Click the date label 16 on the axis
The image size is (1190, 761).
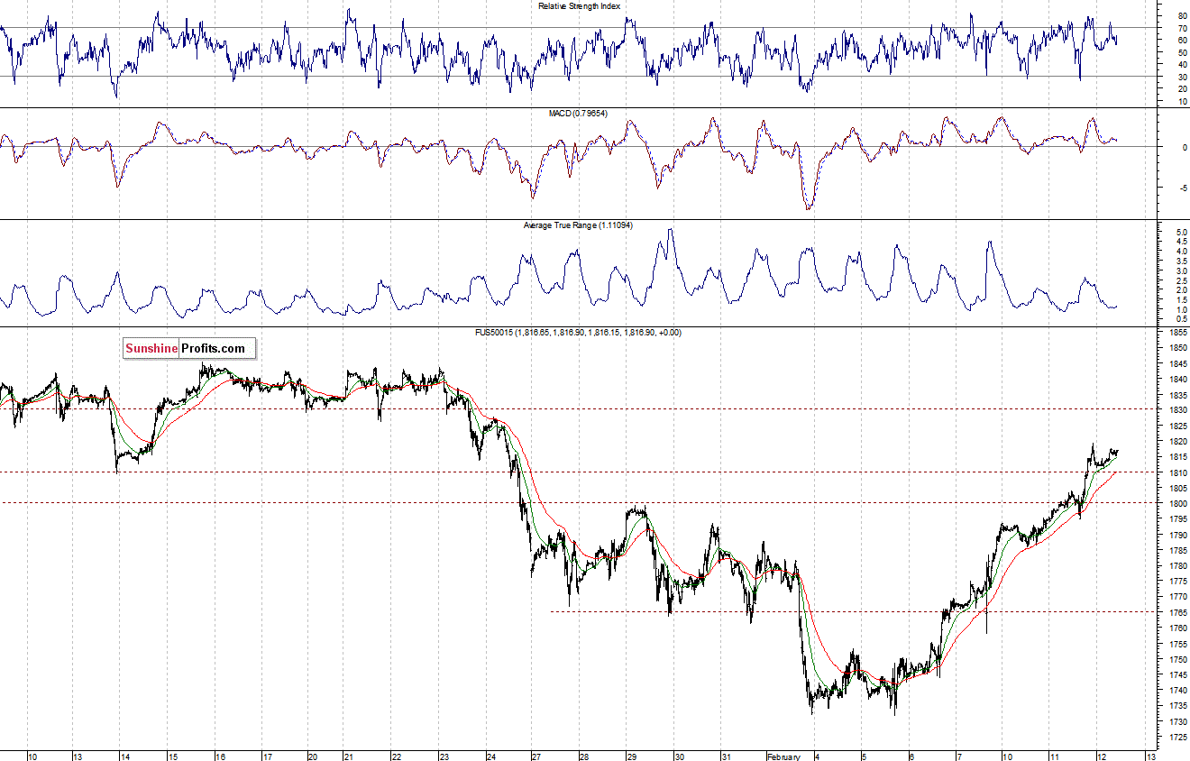[x=220, y=756]
